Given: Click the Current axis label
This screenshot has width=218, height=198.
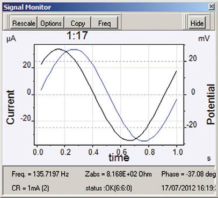Looking at the screenshot, I should pyautogui.click(x=10, y=107).
